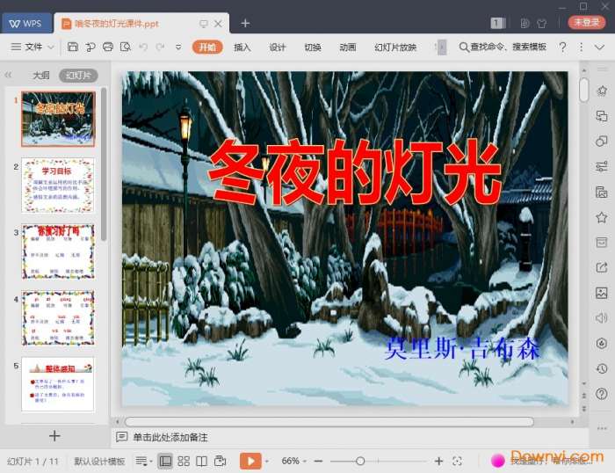Click the image picture icon in right sidebar
The width and height of the screenshot is (615, 473).
(x=602, y=293)
